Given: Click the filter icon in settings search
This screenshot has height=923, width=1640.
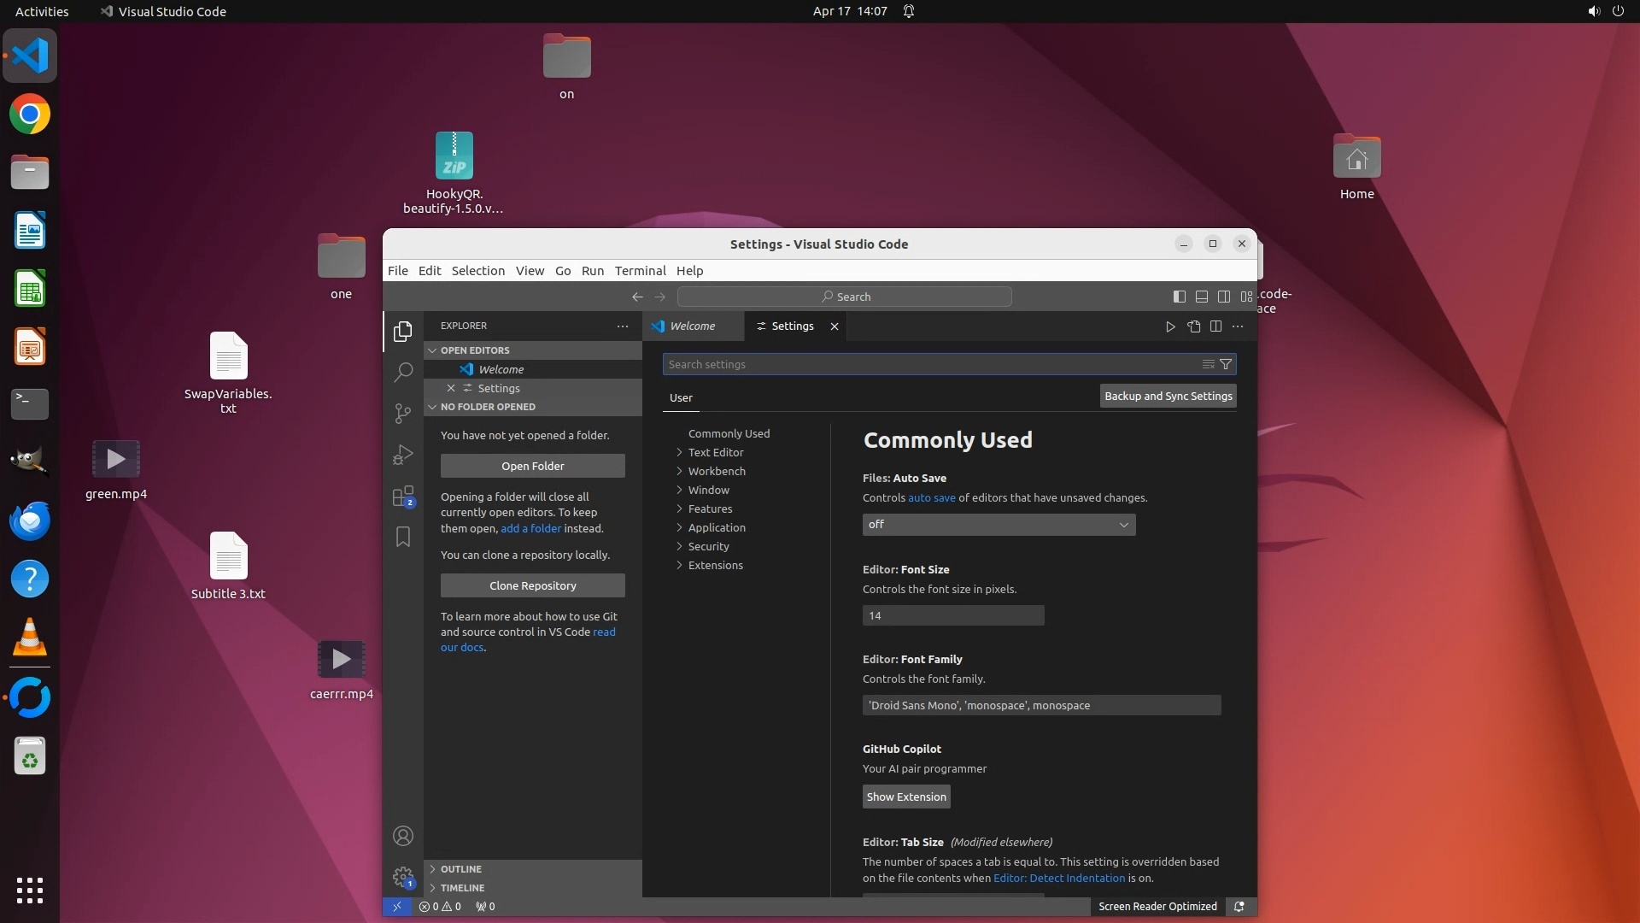Looking at the screenshot, I should 1226,364.
